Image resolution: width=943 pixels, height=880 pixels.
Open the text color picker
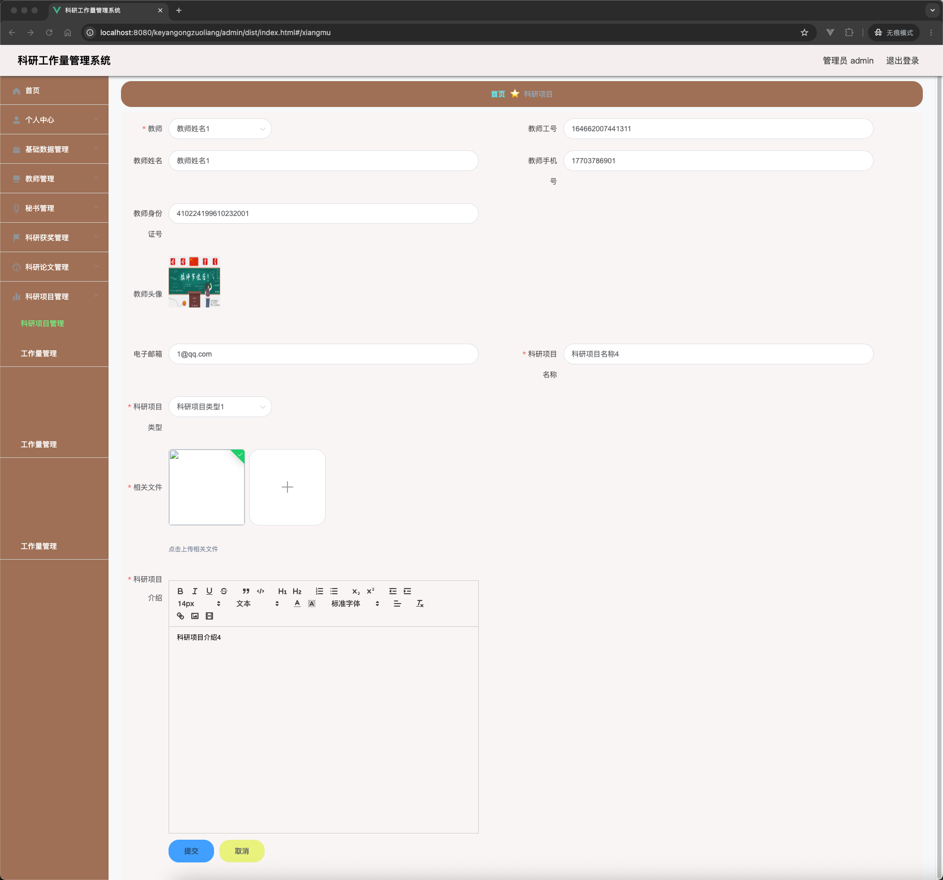[297, 604]
